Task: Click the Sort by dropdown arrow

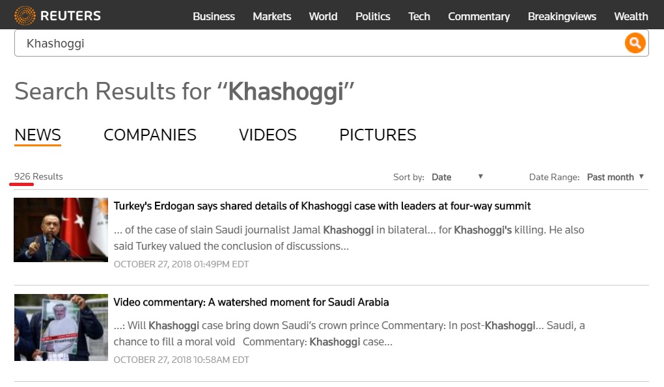Action: [x=480, y=176]
